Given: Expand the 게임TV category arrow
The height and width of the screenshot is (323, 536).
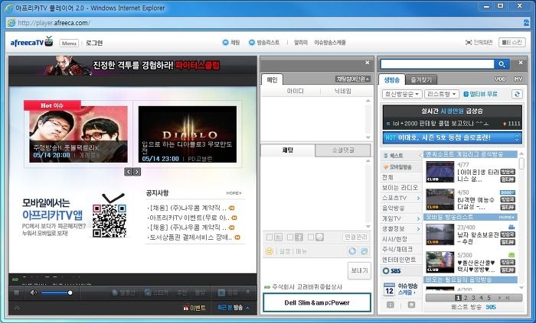Looking at the screenshot, I should point(418,218).
